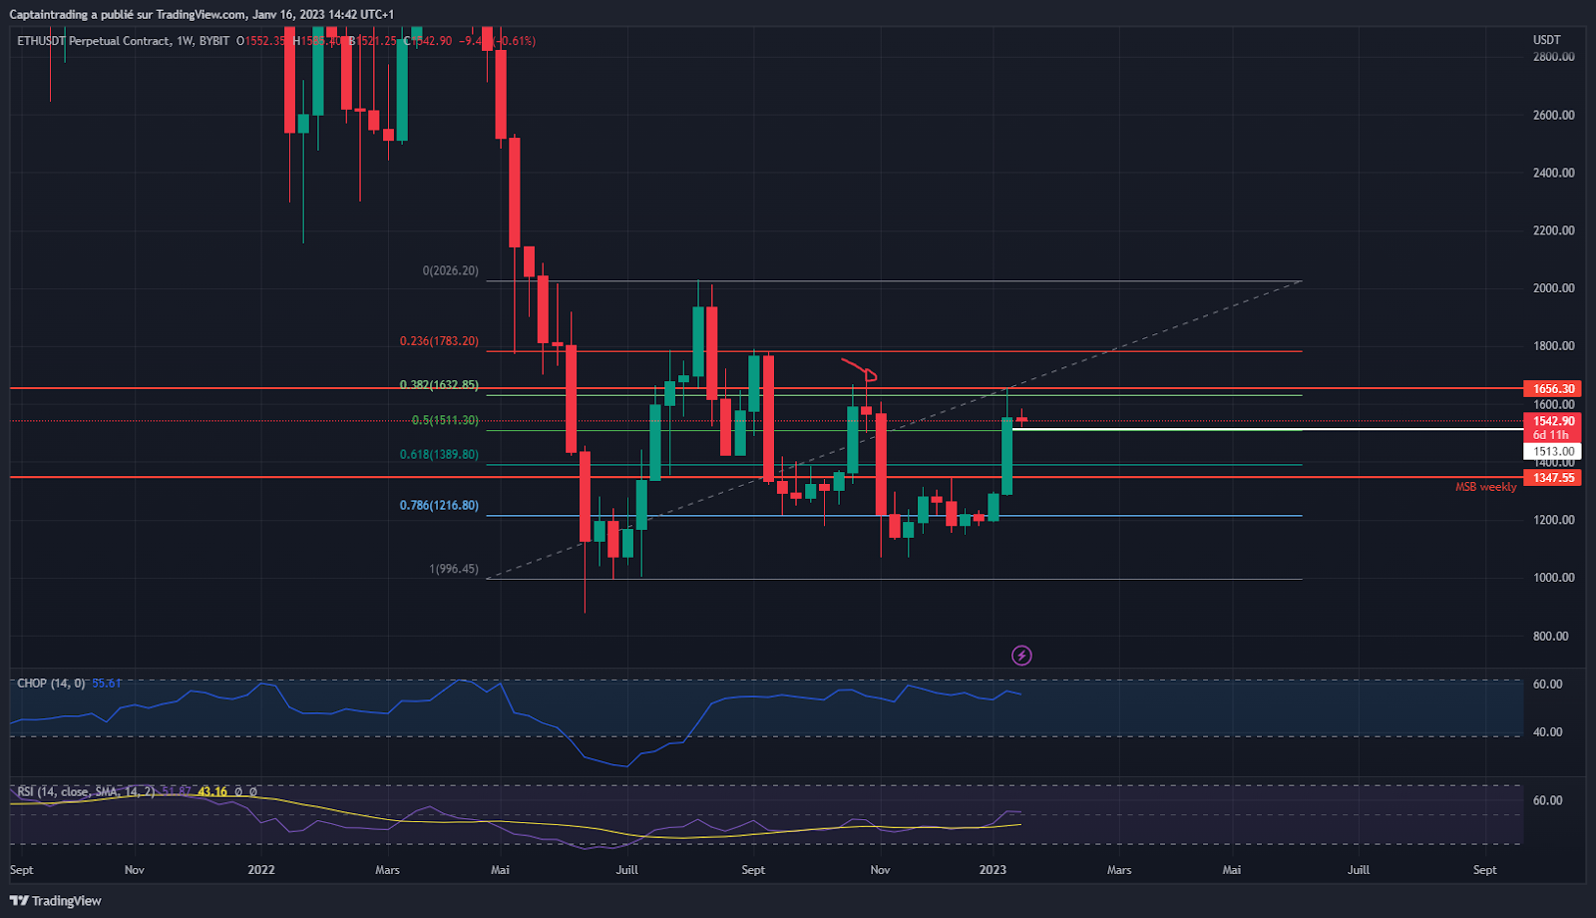Click the 2600.00 price axis label

(1554, 115)
